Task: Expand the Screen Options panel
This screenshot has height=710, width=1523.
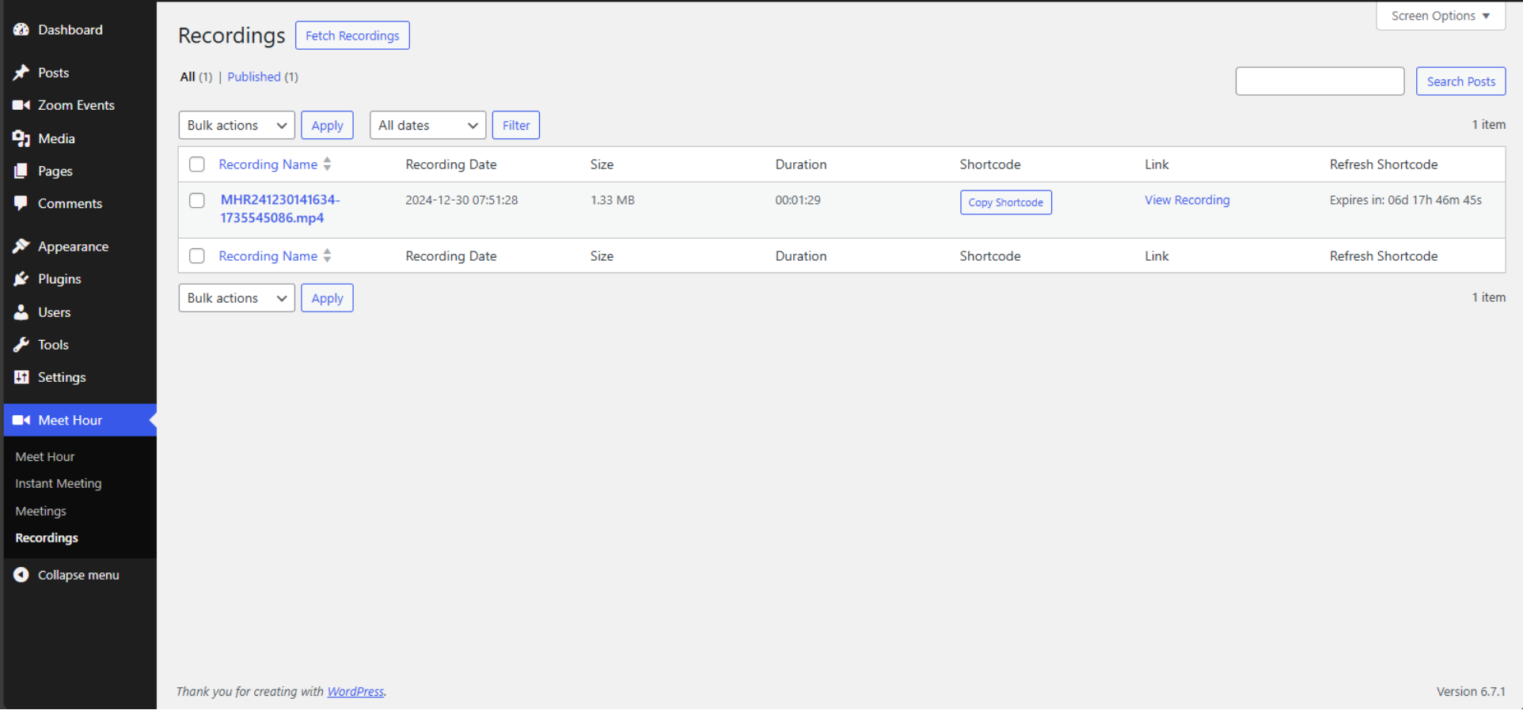Action: click(1441, 16)
